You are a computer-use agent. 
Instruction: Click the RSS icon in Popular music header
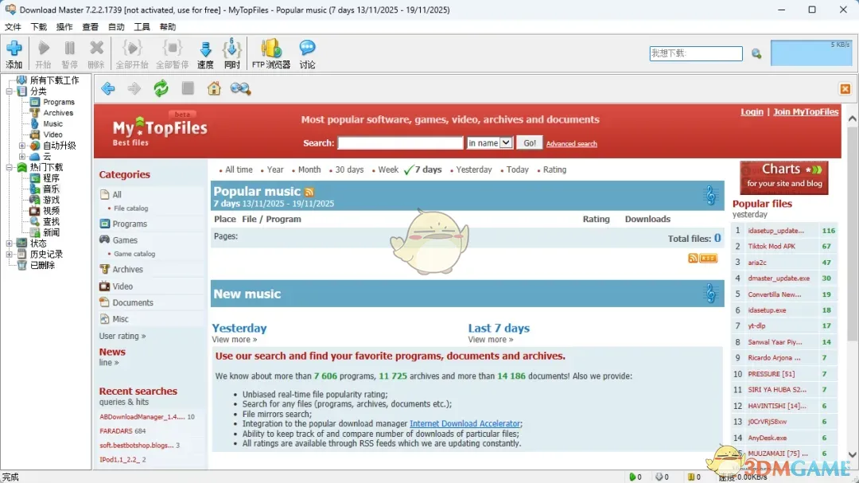click(x=309, y=192)
